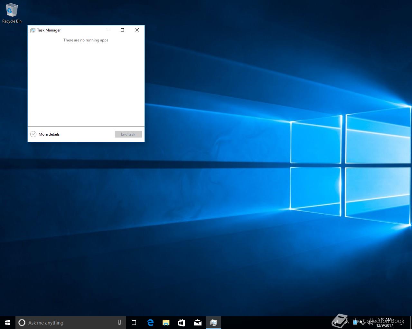The height and width of the screenshot is (329, 412).
Task: Maximize the Task Manager window
Action: tap(122, 30)
